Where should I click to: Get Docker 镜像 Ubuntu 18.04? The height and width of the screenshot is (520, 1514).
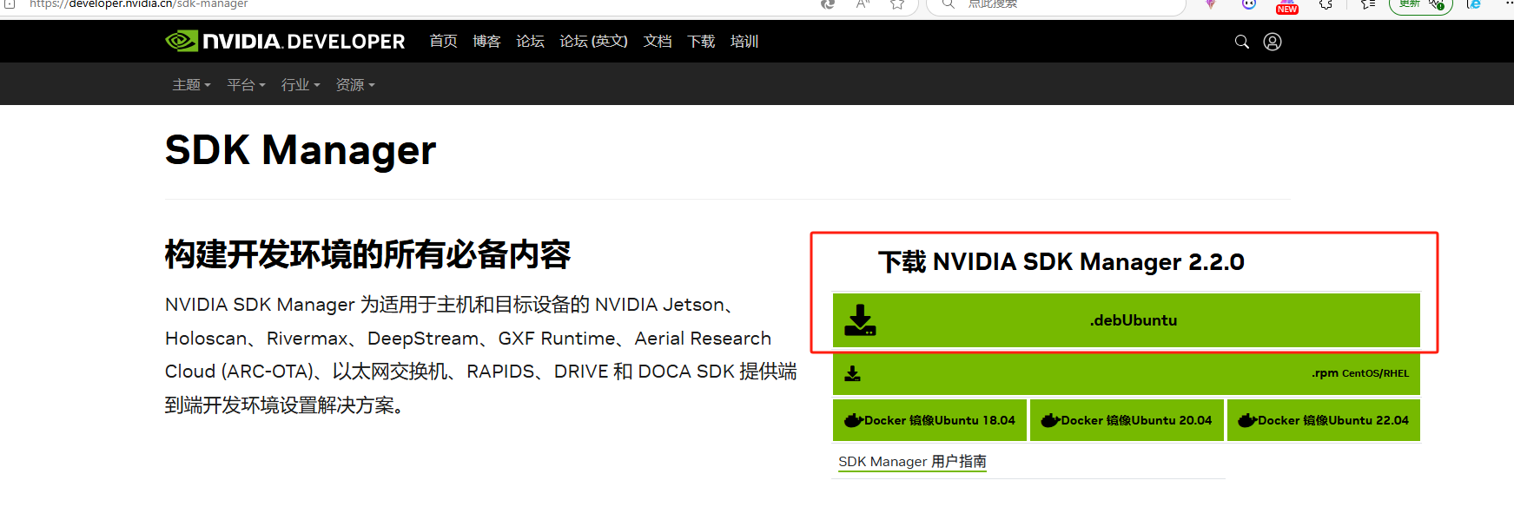pyautogui.click(x=929, y=420)
